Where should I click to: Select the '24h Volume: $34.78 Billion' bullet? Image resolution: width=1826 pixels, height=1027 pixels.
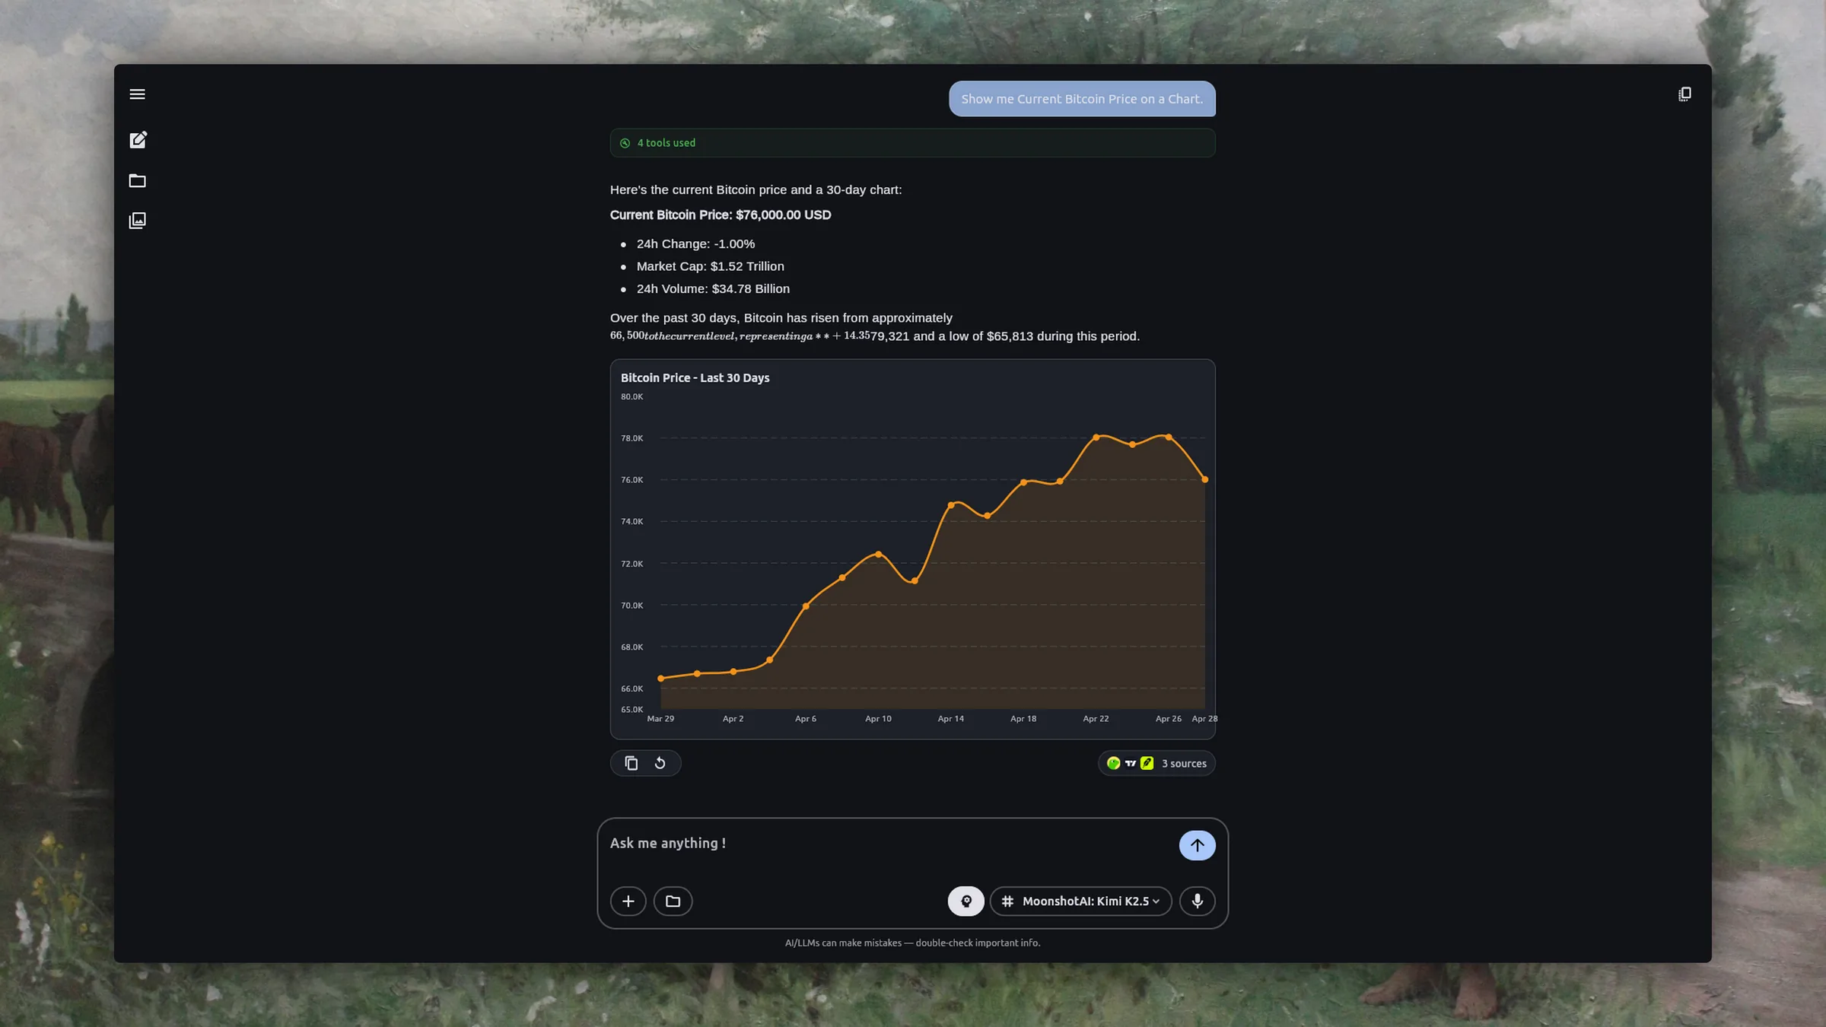tap(713, 289)
